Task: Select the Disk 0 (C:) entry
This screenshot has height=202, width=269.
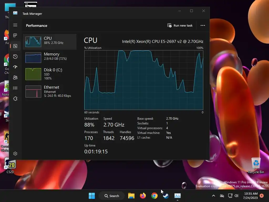Action: click(50, 74)
